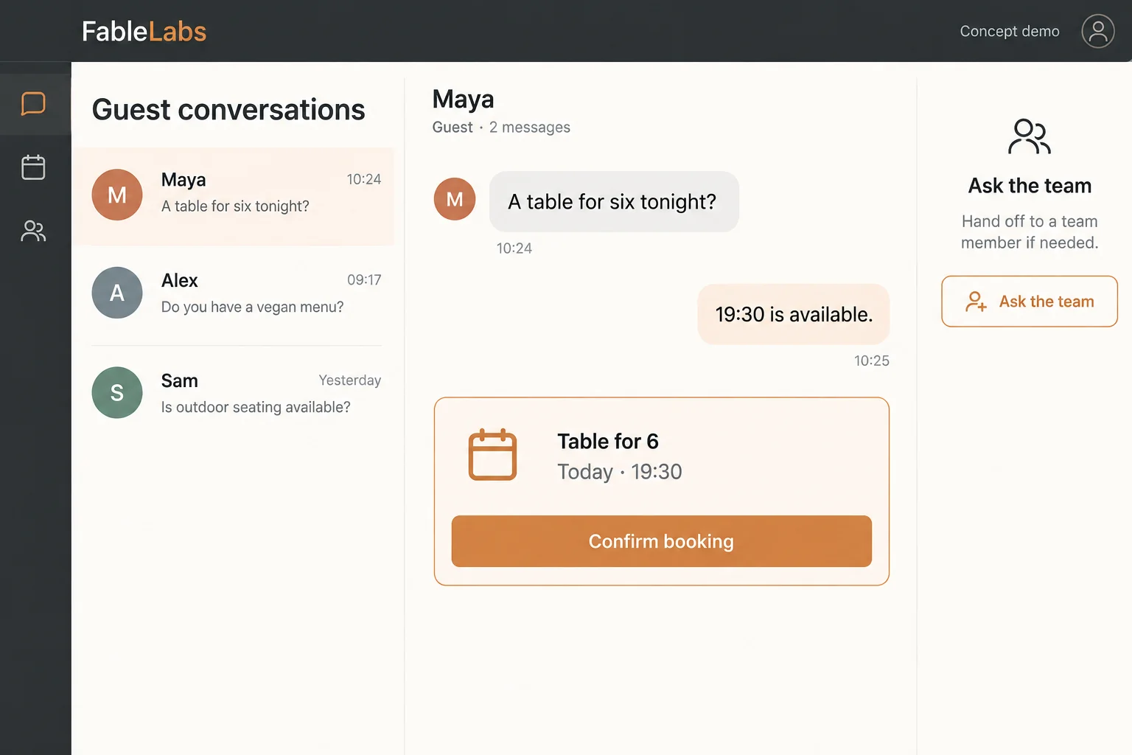The image size is (1132, 755).
Task: Click the Ask the team button
Action: [1030, 302]
